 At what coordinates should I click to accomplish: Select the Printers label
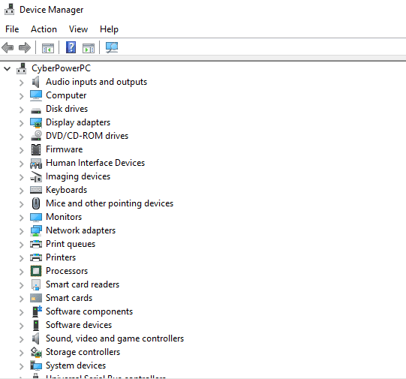click(61, 257)
